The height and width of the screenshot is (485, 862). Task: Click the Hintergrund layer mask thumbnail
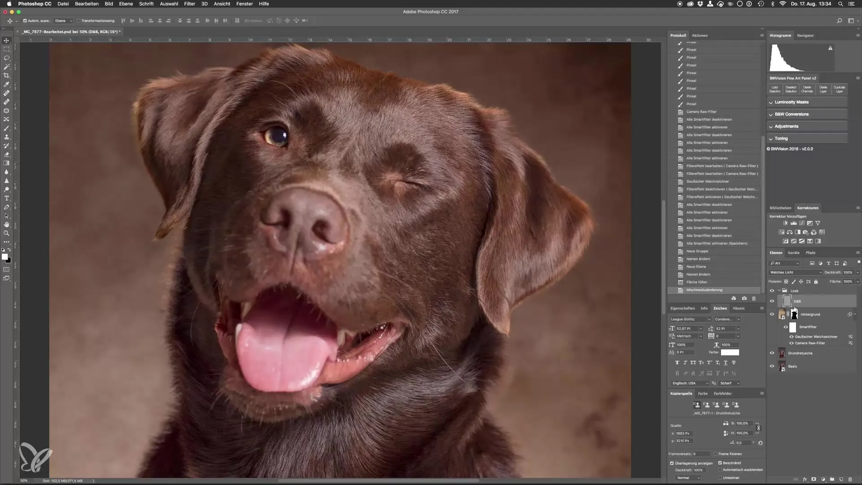pos(794,314)
